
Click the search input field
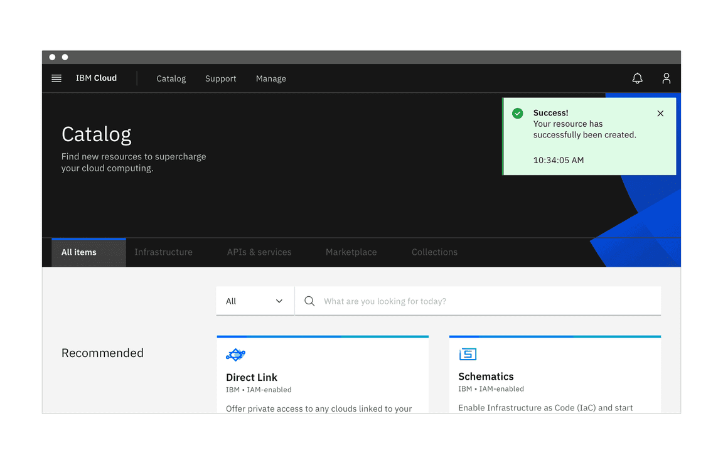[439, 301]
